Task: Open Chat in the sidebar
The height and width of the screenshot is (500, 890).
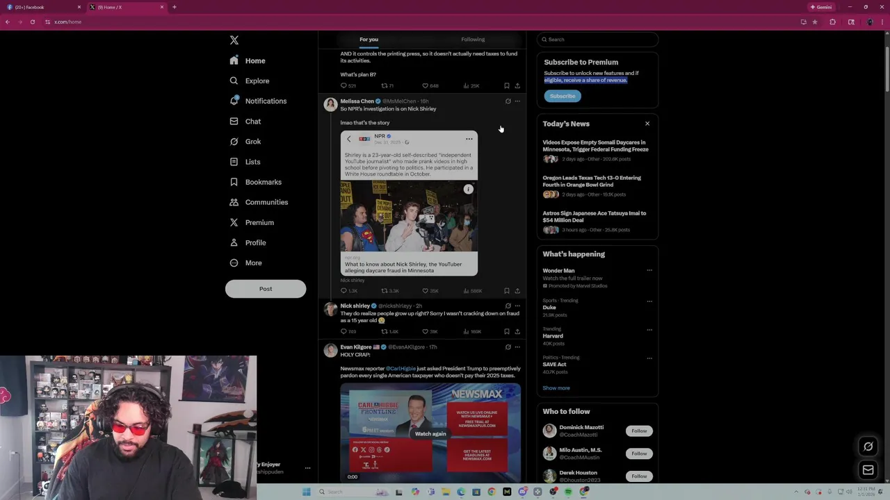Action: tap(245, 121)
